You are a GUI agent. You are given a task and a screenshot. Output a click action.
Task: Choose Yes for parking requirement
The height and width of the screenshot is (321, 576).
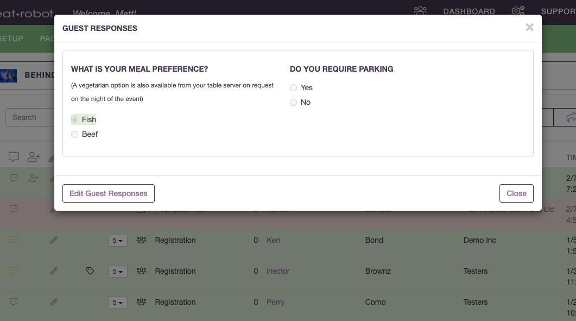click(x=293, y=87)
